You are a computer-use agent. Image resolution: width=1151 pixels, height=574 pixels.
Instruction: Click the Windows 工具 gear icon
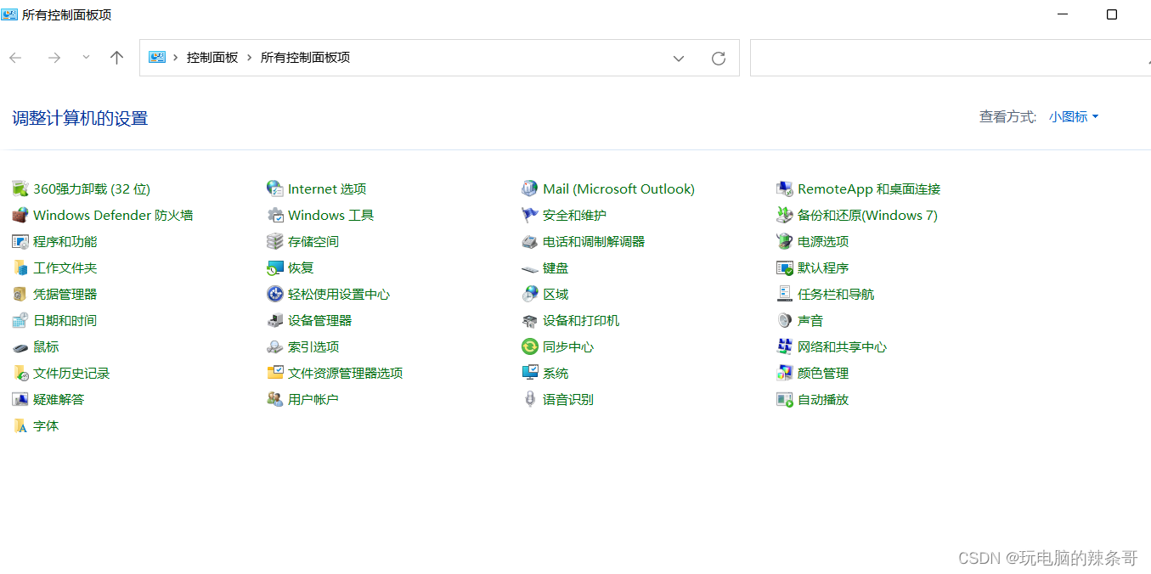tap(275, 215)
